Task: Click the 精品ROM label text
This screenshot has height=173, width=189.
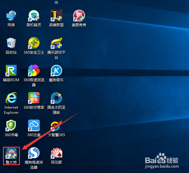Action: 11,80
